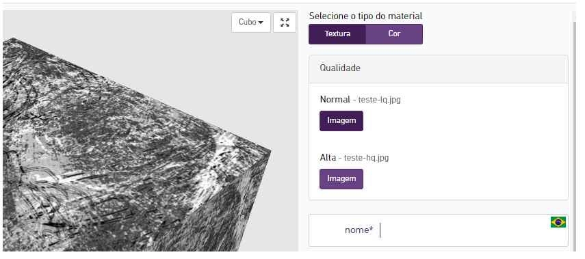Click the Normal quality label
585x259 pixels.
335,100
